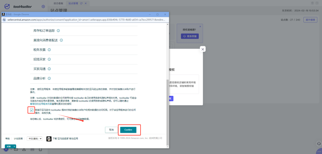
Task: Open the headset support icon at right edge
Action: pos(319,144)
